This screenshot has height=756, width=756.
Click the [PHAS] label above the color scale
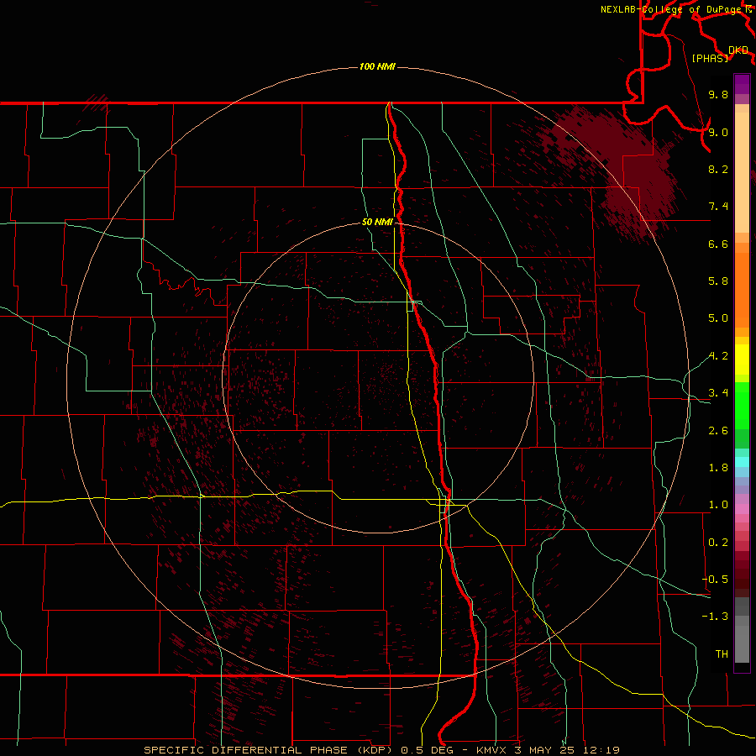click(710, 58)
